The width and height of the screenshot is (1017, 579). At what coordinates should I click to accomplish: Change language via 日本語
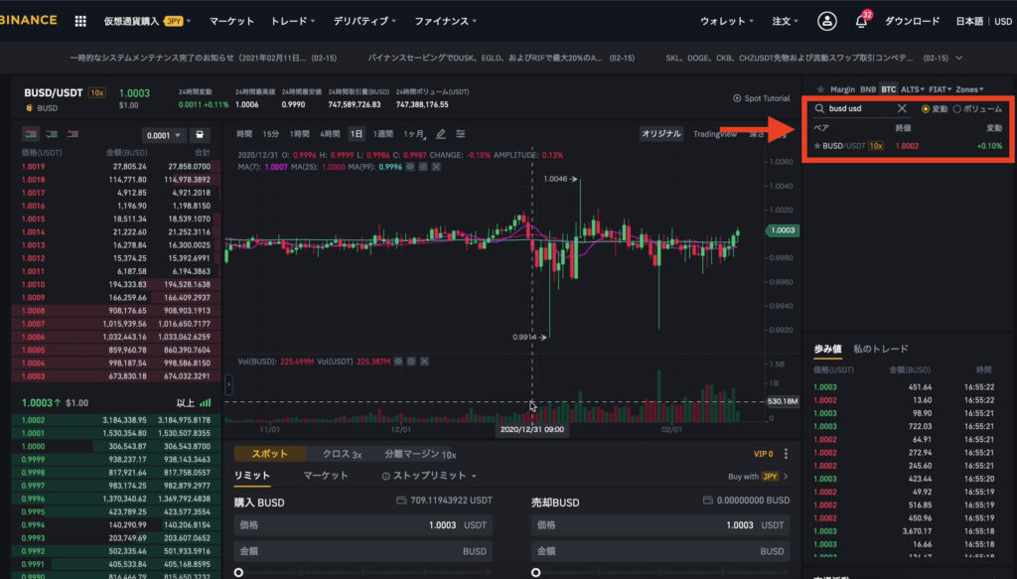point(969,22)
